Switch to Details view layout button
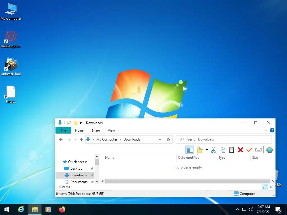The width and height of the screenshot is (287, 215). 265,187
